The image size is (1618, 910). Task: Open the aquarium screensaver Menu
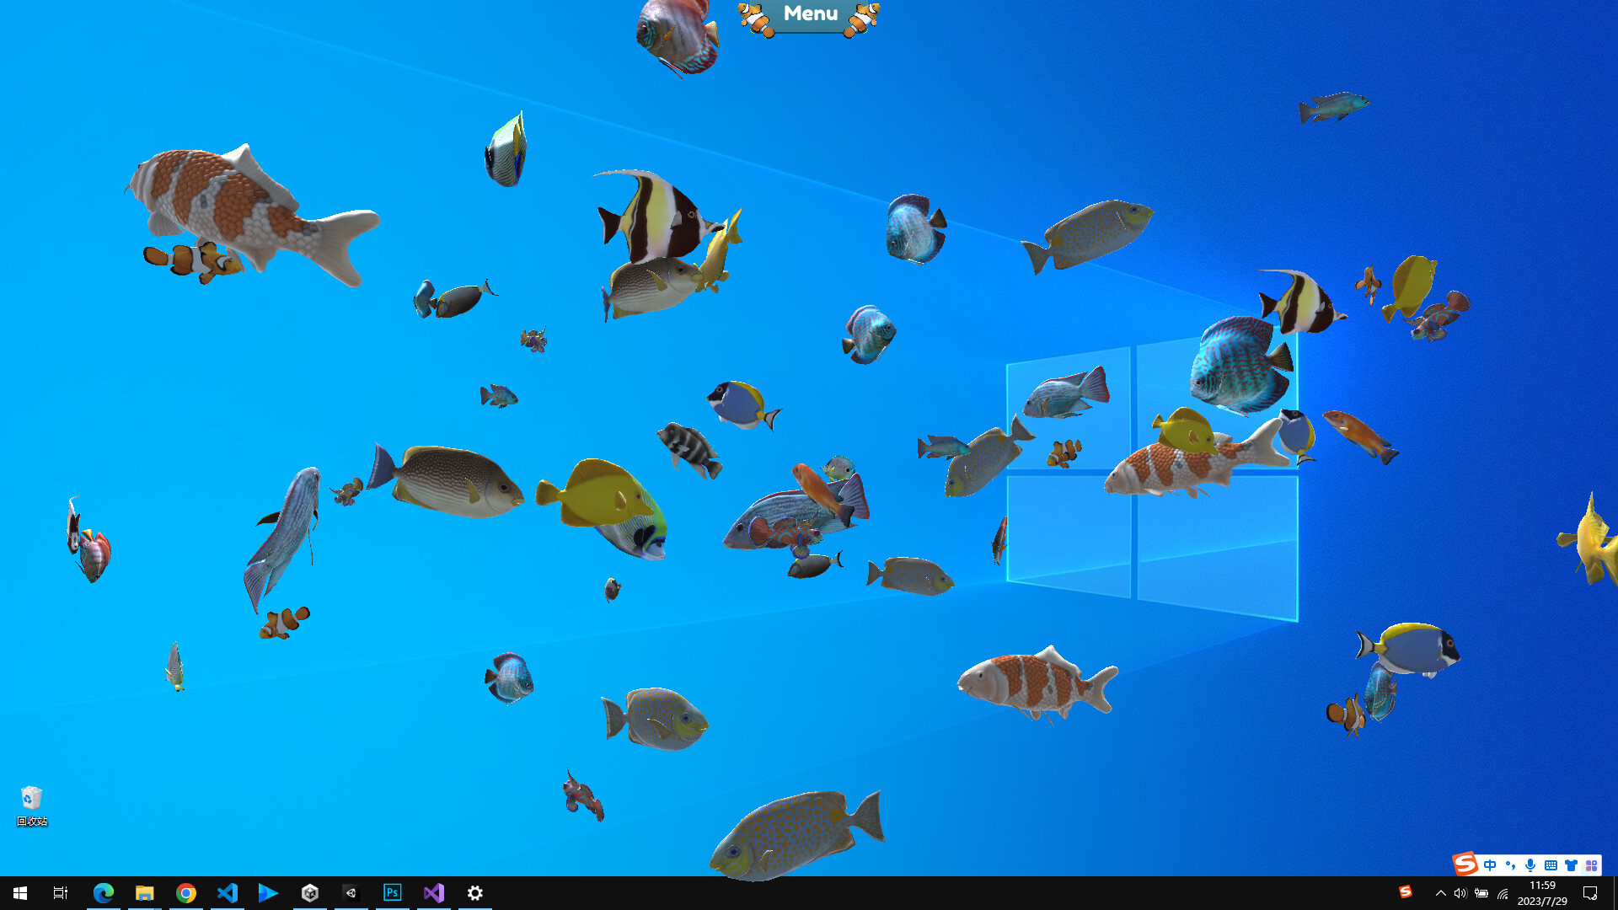(808, 13)
